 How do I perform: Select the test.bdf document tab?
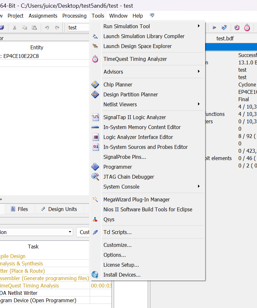coord(225,38)
